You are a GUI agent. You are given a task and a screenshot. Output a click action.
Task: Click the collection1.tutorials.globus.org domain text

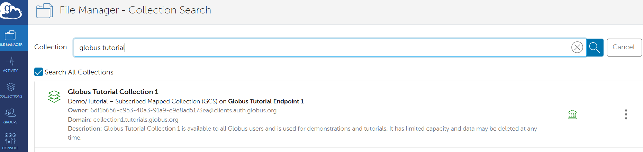(x=136, y=120)
